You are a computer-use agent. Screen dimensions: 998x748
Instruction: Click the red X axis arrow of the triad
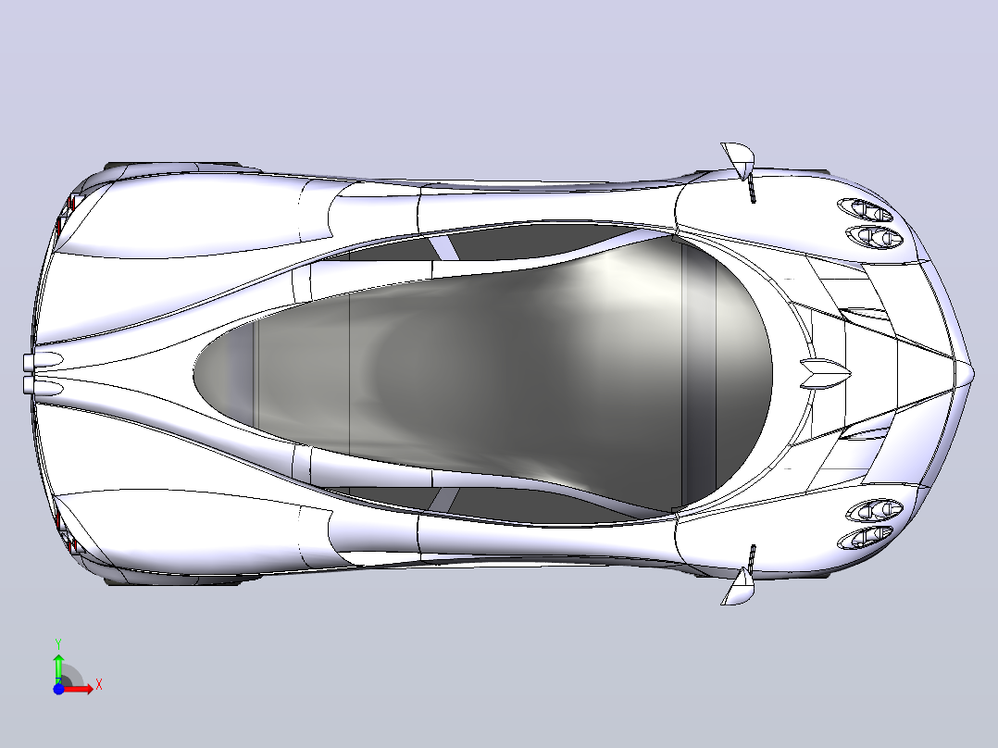pyautogui.click(x=78, y=689)
